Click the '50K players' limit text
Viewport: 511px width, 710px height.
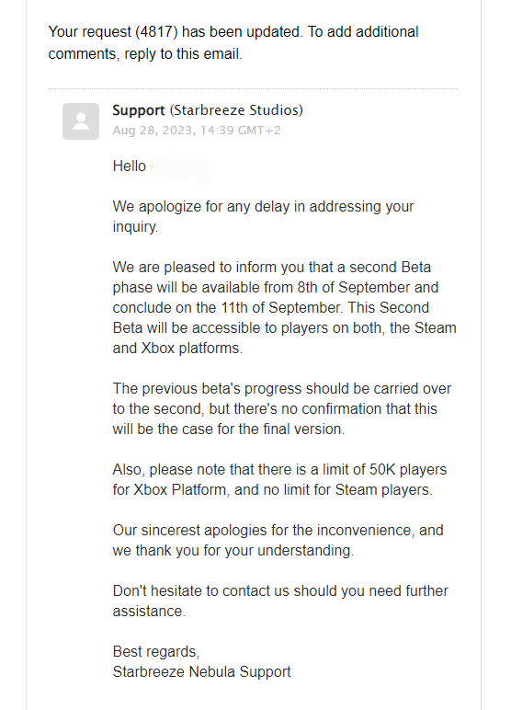[408, 470]
